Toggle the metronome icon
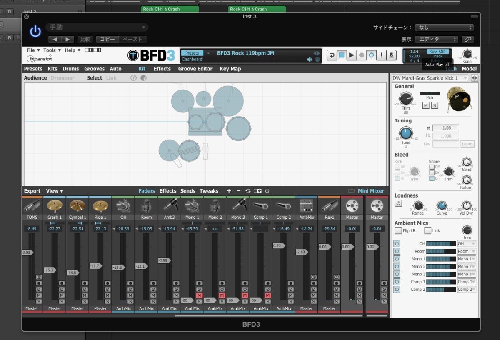The height and width of the screenshot is (340, 500). tap(392, 55)
